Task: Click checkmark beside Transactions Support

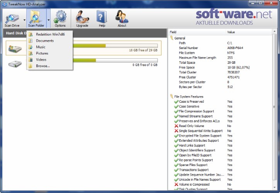Action: (x=176, y=170)
